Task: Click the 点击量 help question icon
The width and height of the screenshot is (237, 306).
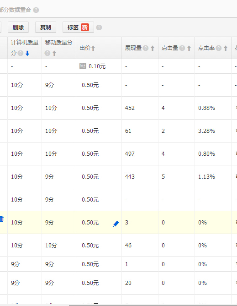Action: (x=182, y=48)
